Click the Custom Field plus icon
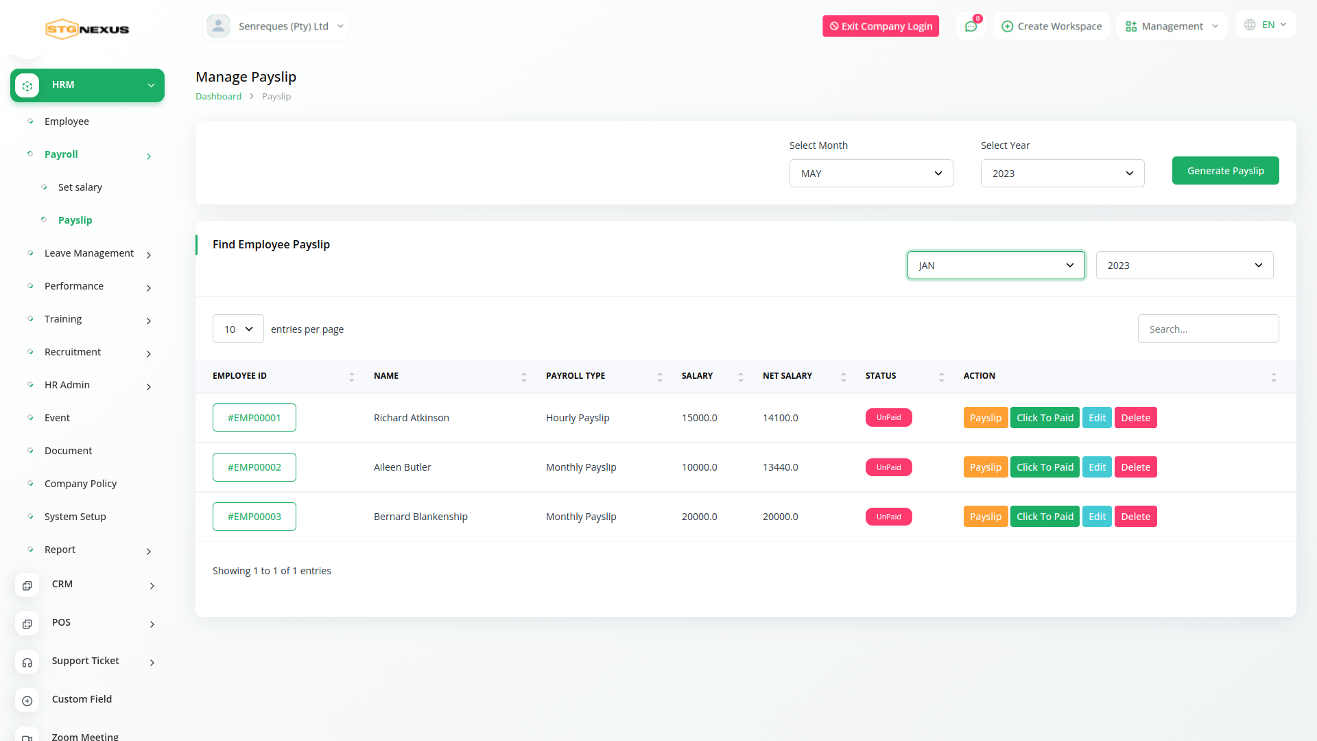Image resolution: width=1317 pixels, height=741 pixels. pos(27,701)
